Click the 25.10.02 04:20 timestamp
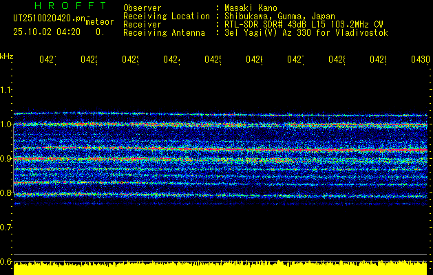The image size is (433, 275). [47, 32]
